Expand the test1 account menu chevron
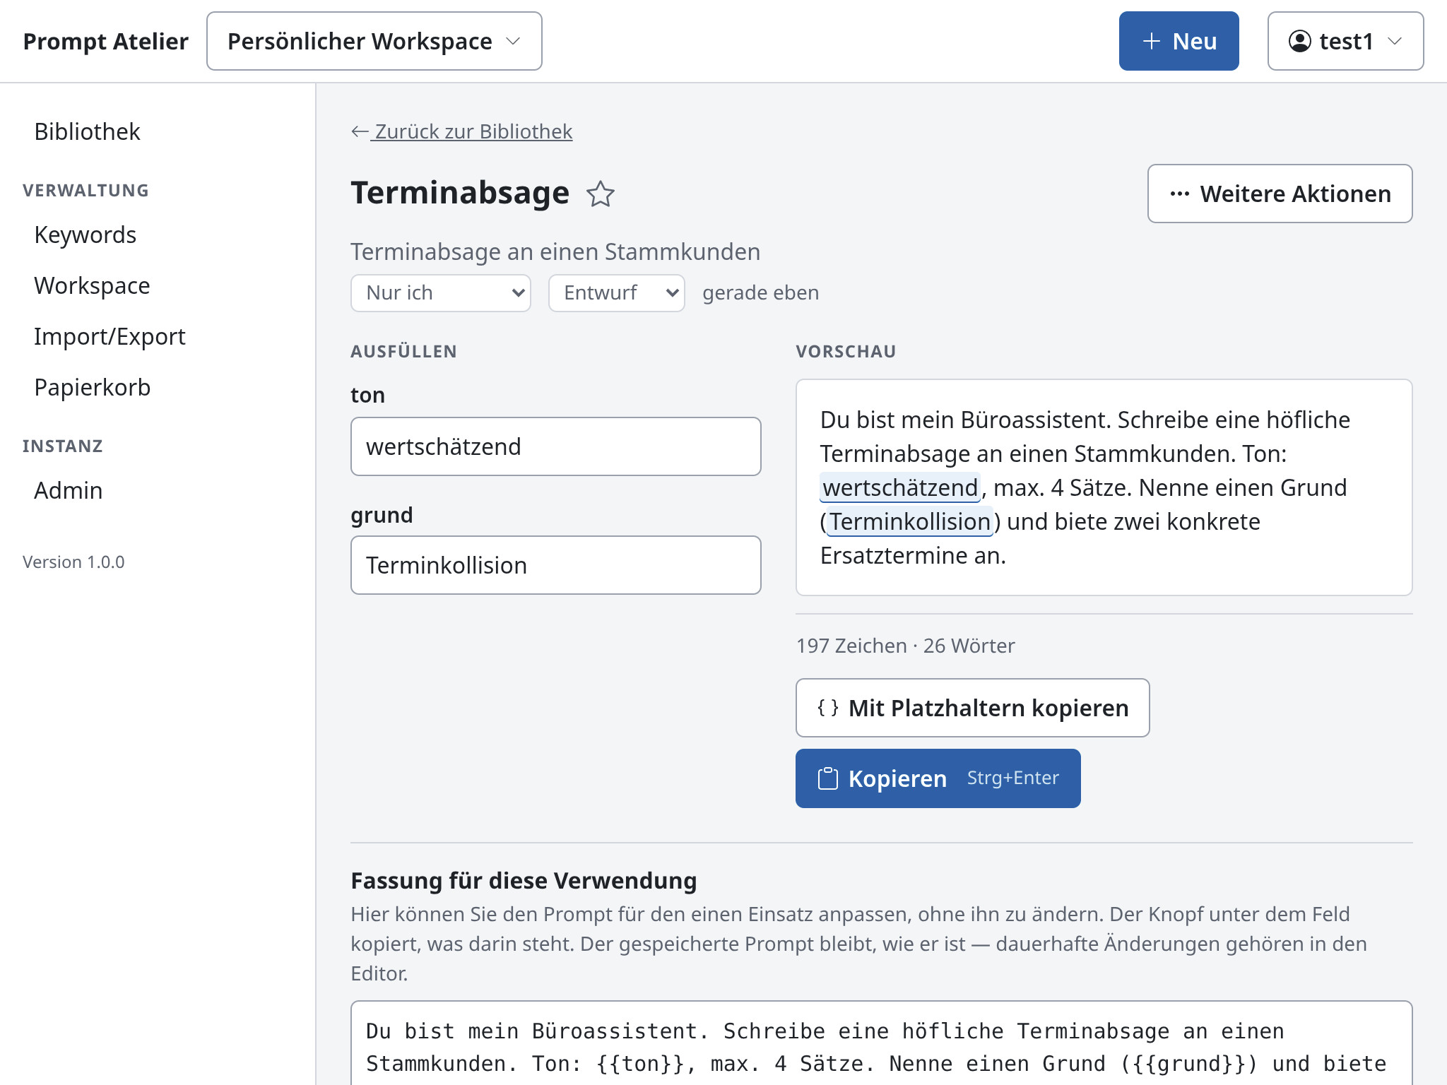 pyautogui.click(x=1395, y=41)
